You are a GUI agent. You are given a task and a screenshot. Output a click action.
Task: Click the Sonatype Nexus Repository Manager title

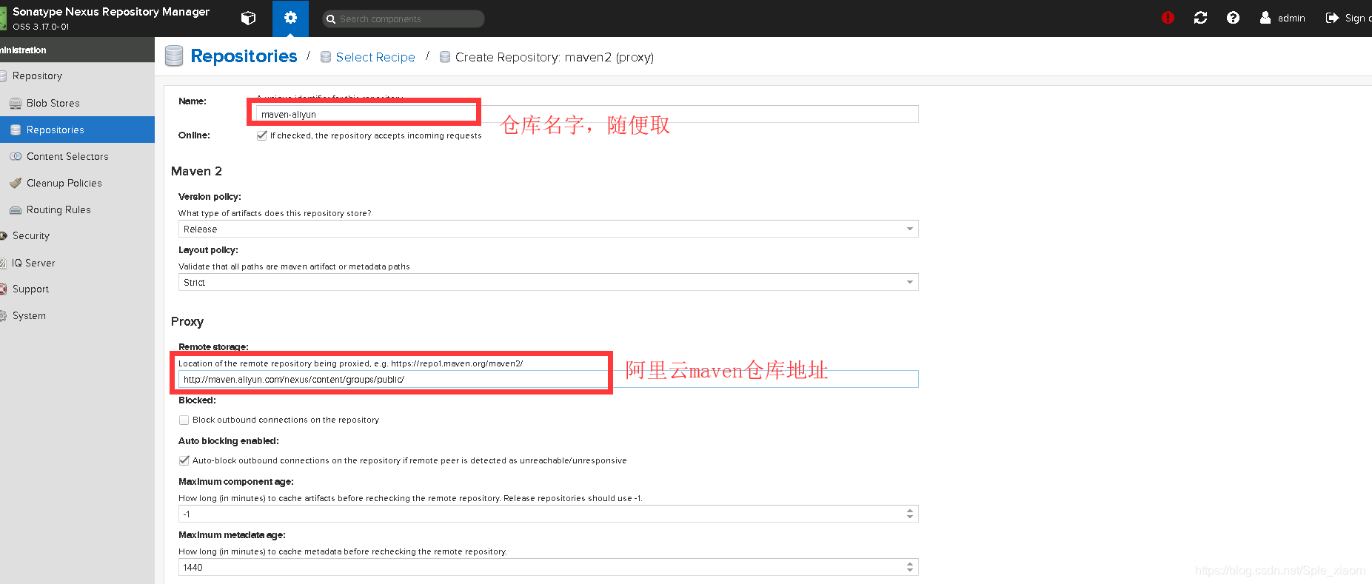pos(111,12)
